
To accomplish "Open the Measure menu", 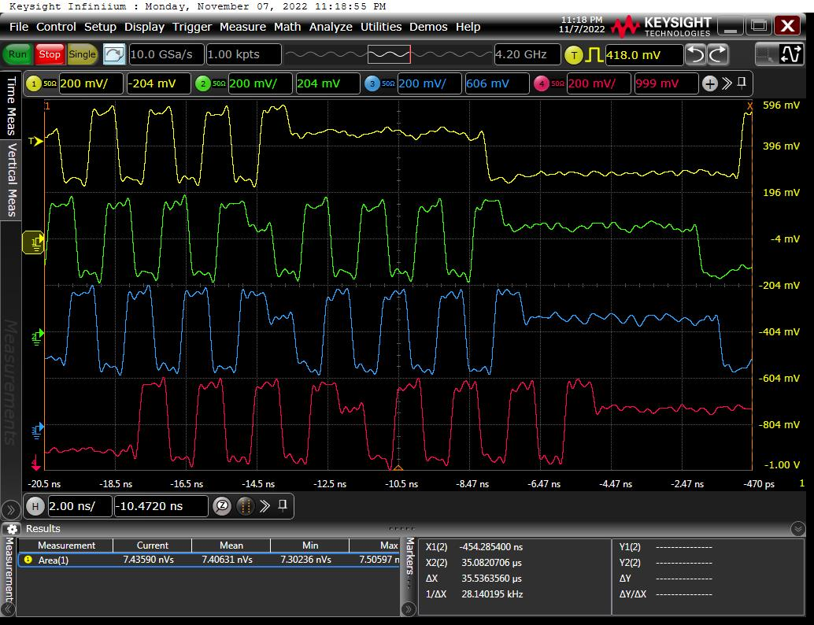I will [x=242, y=27].
